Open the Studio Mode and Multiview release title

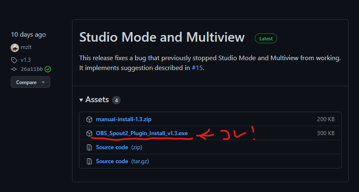[162, 37]
